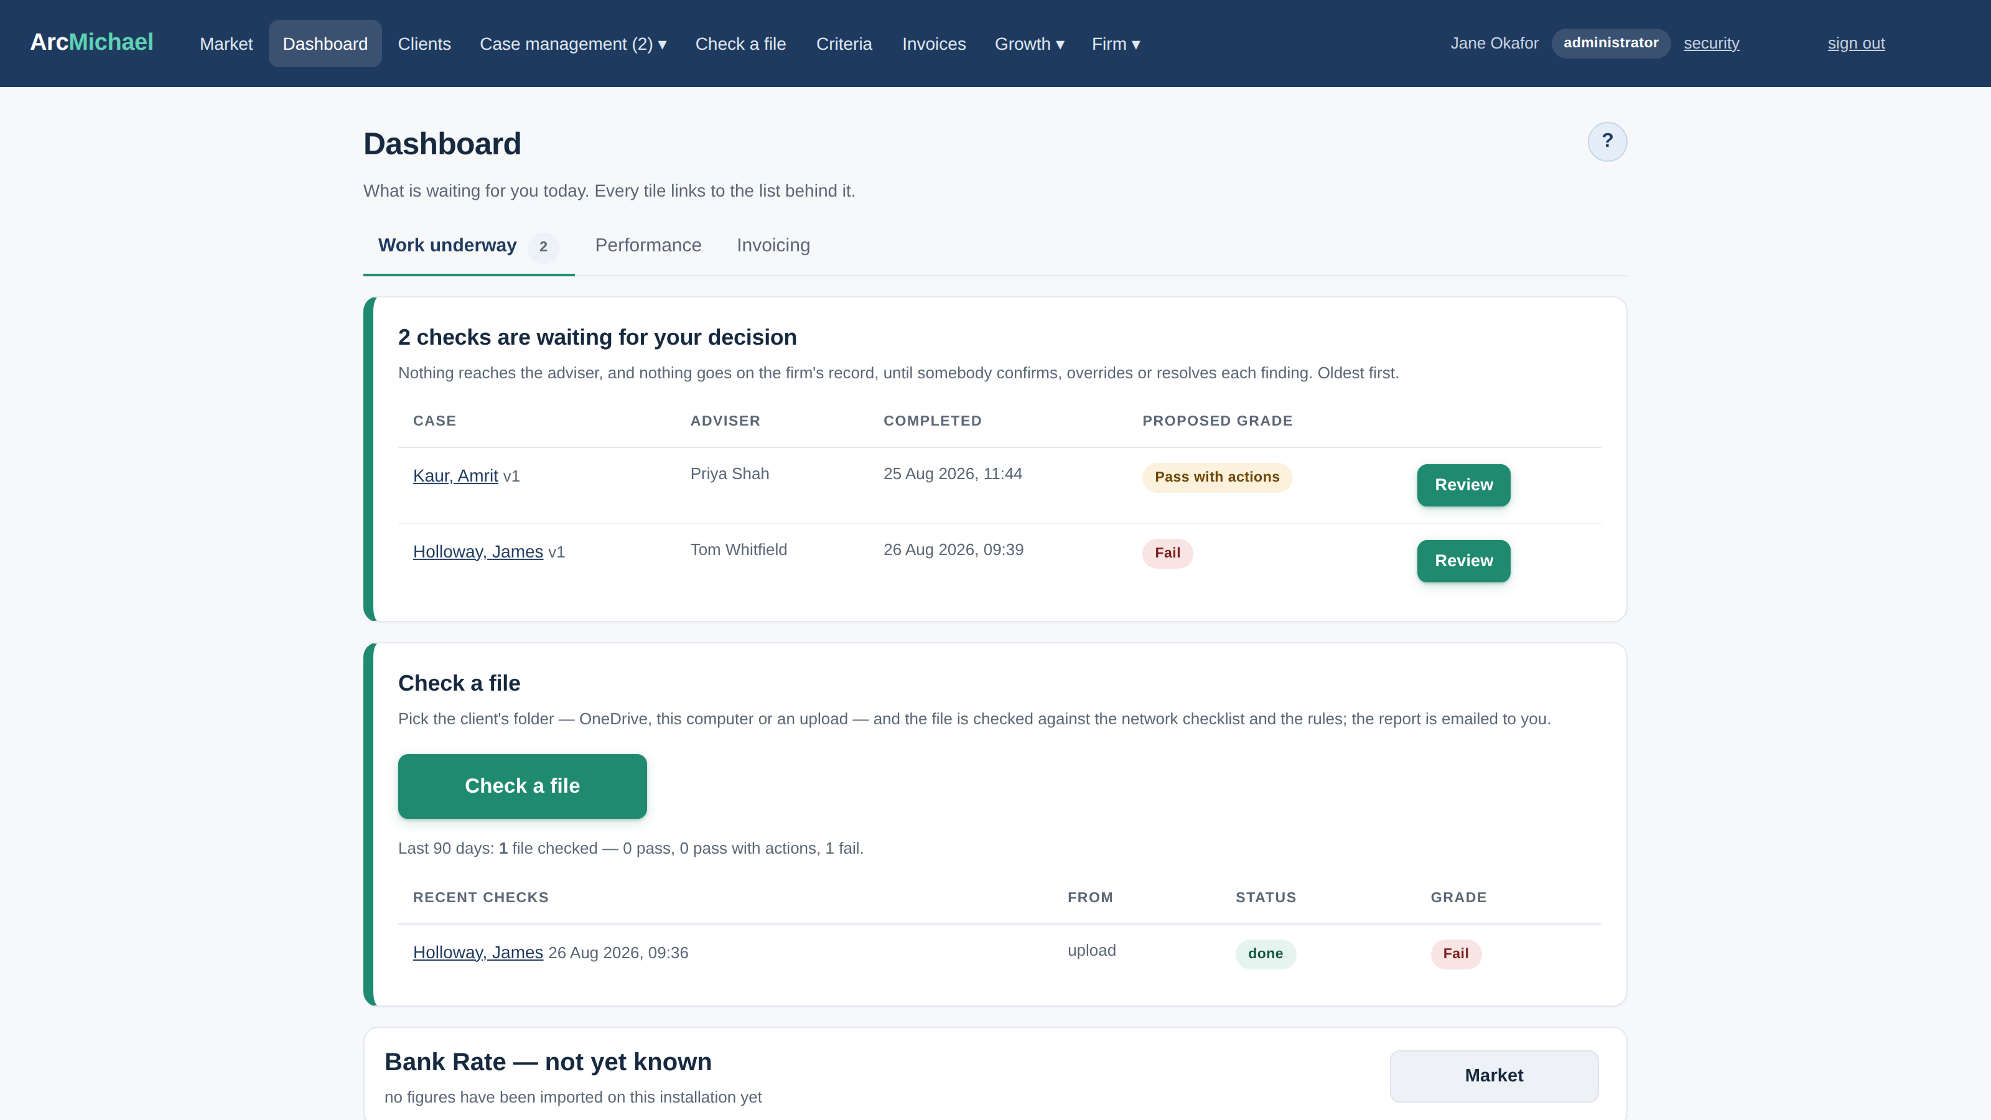1991x1120 pixels.
Task: Click the Fail badge in Tom Whitfield's row
Action: pos(1167,553)
